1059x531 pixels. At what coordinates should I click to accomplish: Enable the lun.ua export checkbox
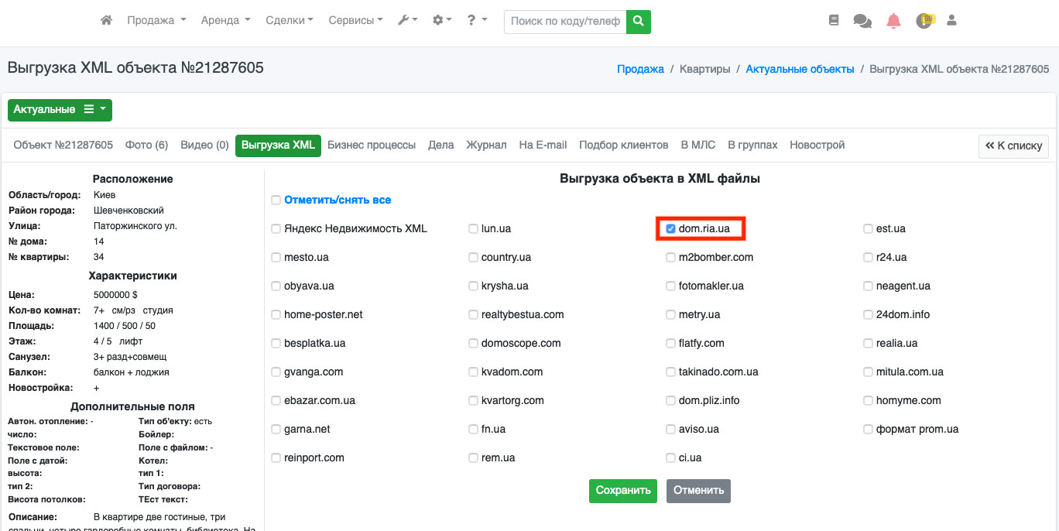point(474,228)
